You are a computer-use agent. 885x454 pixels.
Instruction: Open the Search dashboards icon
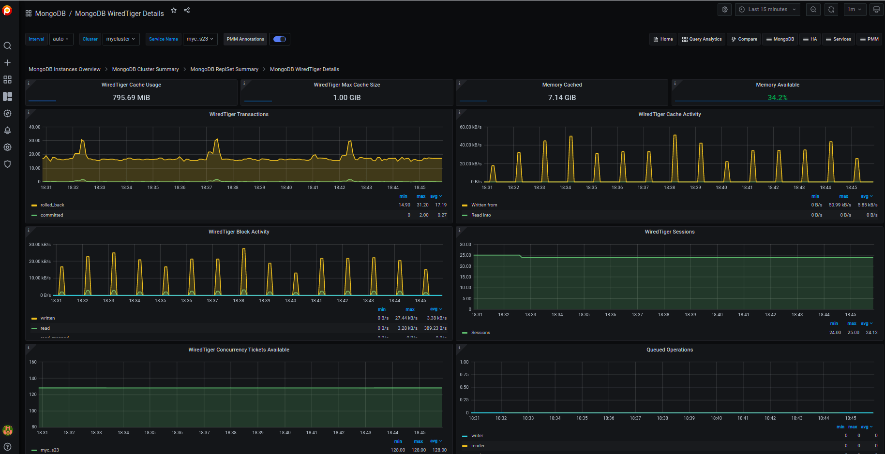tap(7, 46)
